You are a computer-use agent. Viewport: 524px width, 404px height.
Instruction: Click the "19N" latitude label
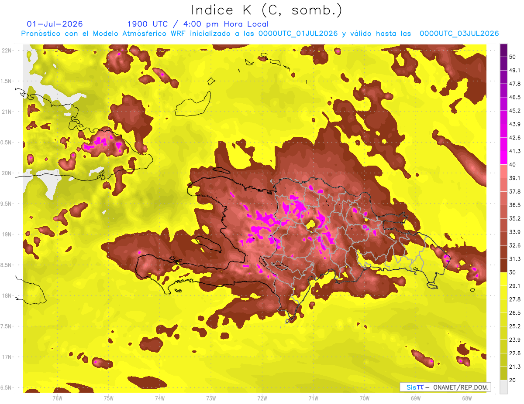pyautogui.click(x=6, y=234)
